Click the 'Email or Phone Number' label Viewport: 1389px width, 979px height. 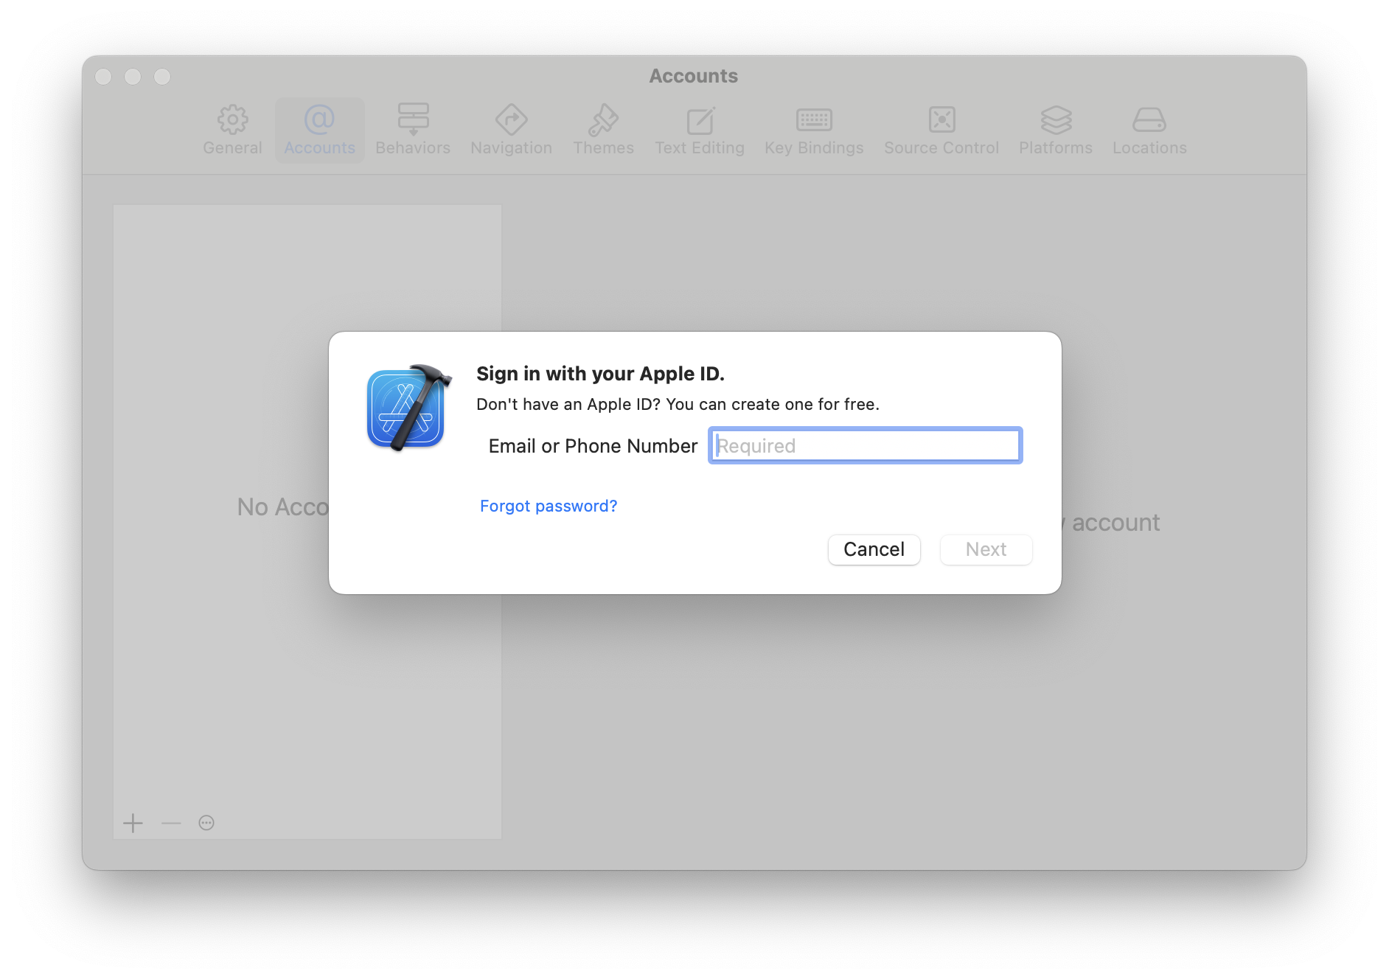pyautogui.click(x=593, y=446)
